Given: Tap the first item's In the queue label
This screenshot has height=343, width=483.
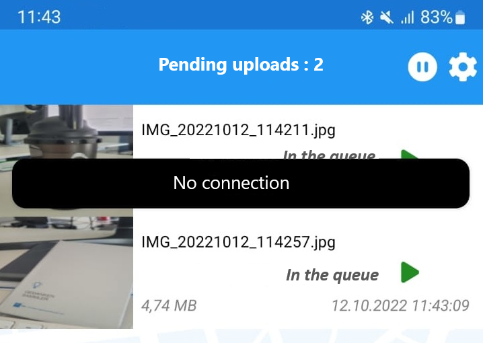Looking at the screenshot, I should click(330, 155).
